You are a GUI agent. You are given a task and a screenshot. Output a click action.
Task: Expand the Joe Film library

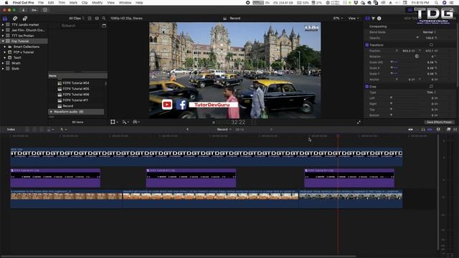[x=3, y=30]
